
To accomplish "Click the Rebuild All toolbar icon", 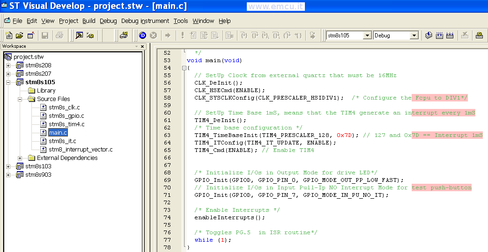I will click(x=450, y=36).
